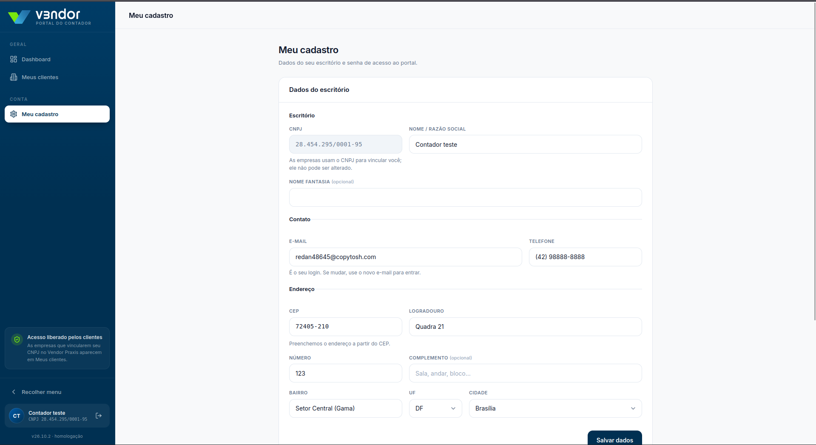Image resolution: width=816 pixels, height=445 pixels.
Task: Click the e-mail login hint text
Action: (355, 273)
